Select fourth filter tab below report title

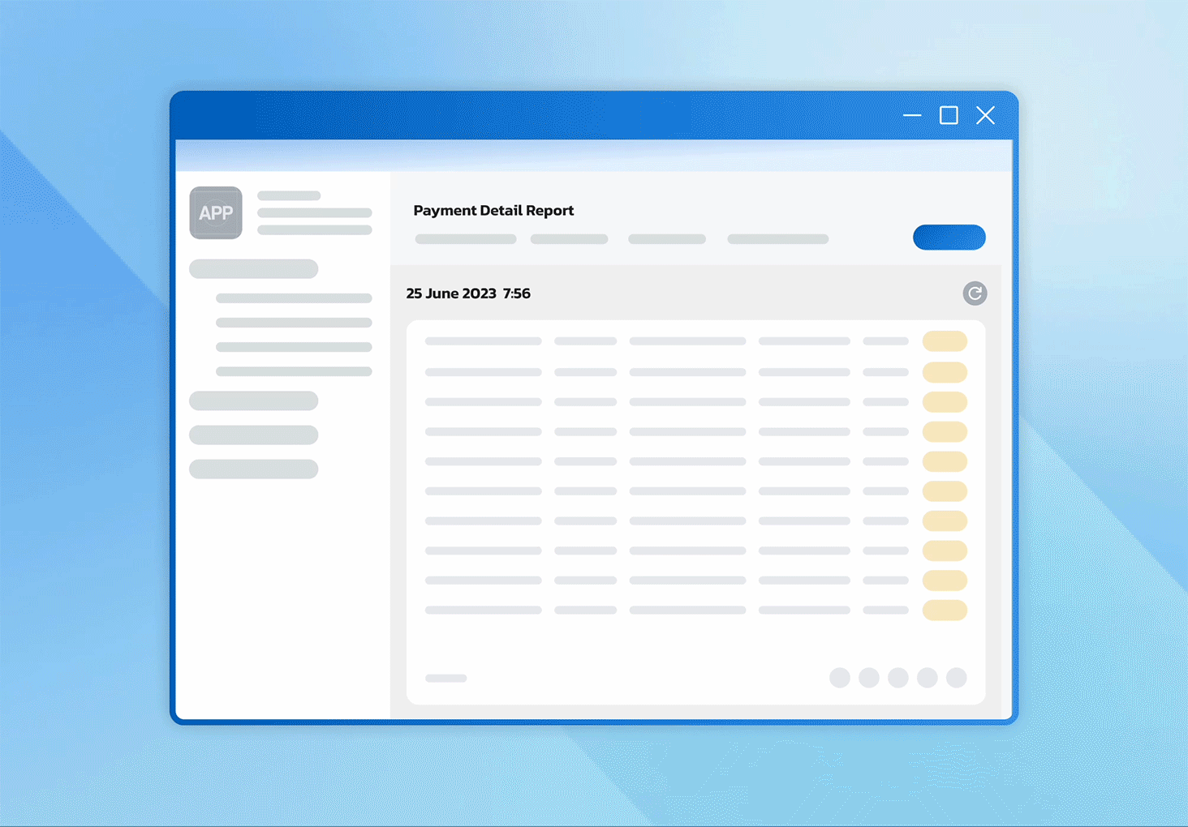[x=777, y=239]
